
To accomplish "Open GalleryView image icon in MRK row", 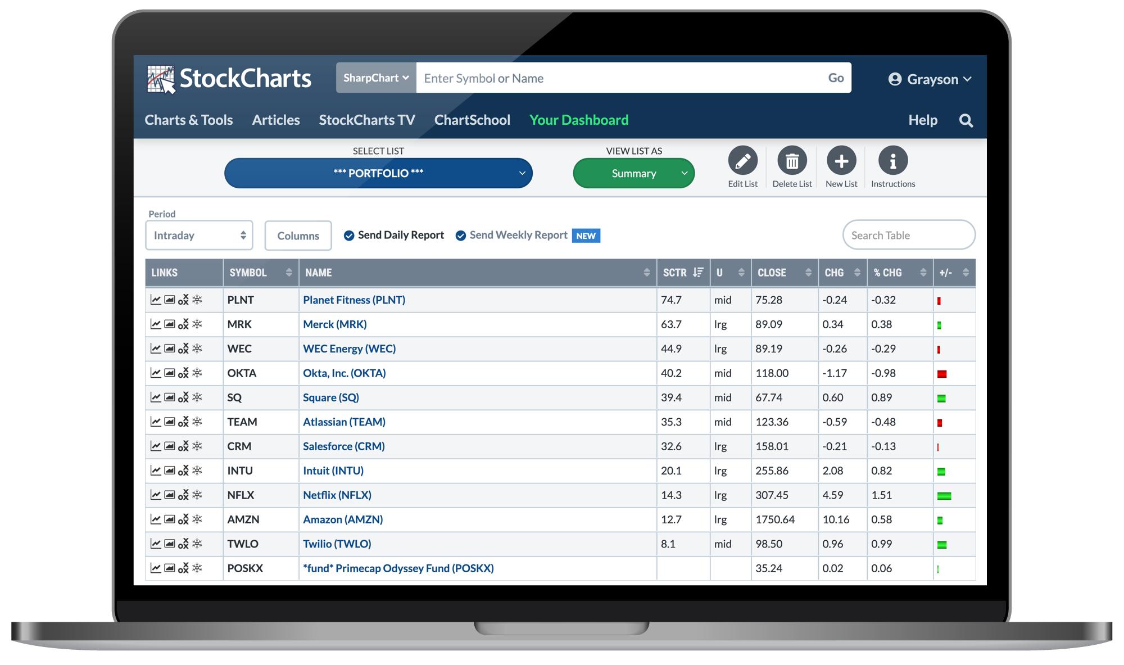I will pos(169,324).
